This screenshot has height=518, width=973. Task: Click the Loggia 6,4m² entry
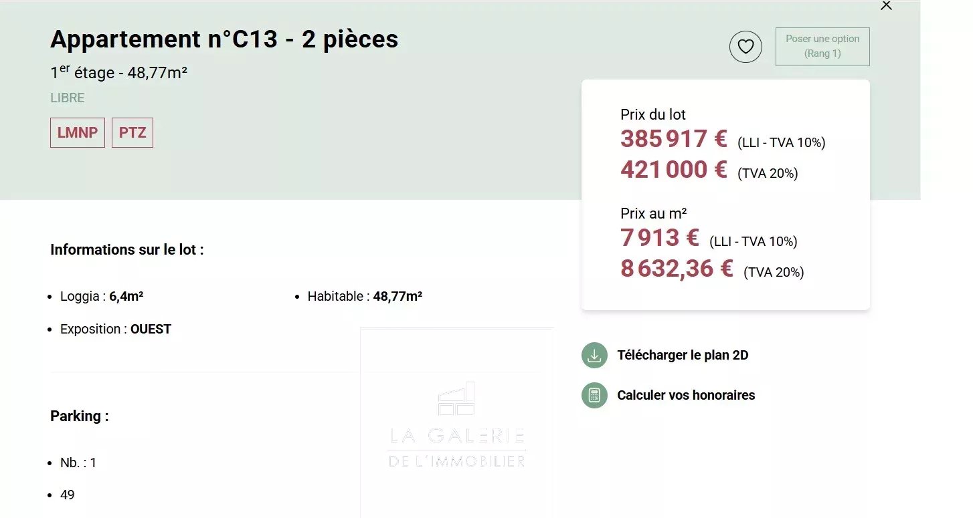(102, 297)
